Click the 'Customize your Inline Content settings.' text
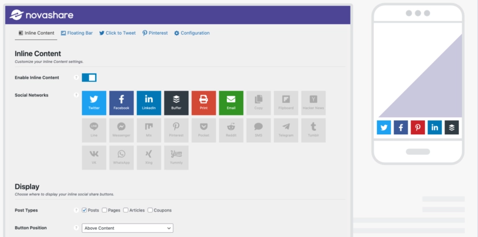The width and height of the screenshot is (478, 237). click(x=49, y=61)
